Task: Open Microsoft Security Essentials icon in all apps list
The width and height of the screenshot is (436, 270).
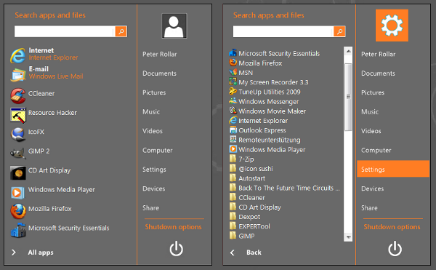Action: click(x=233, y=52)
